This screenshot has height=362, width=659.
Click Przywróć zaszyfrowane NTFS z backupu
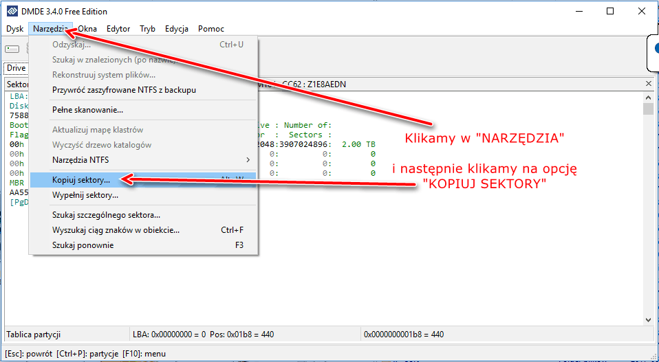coord(124,90)
